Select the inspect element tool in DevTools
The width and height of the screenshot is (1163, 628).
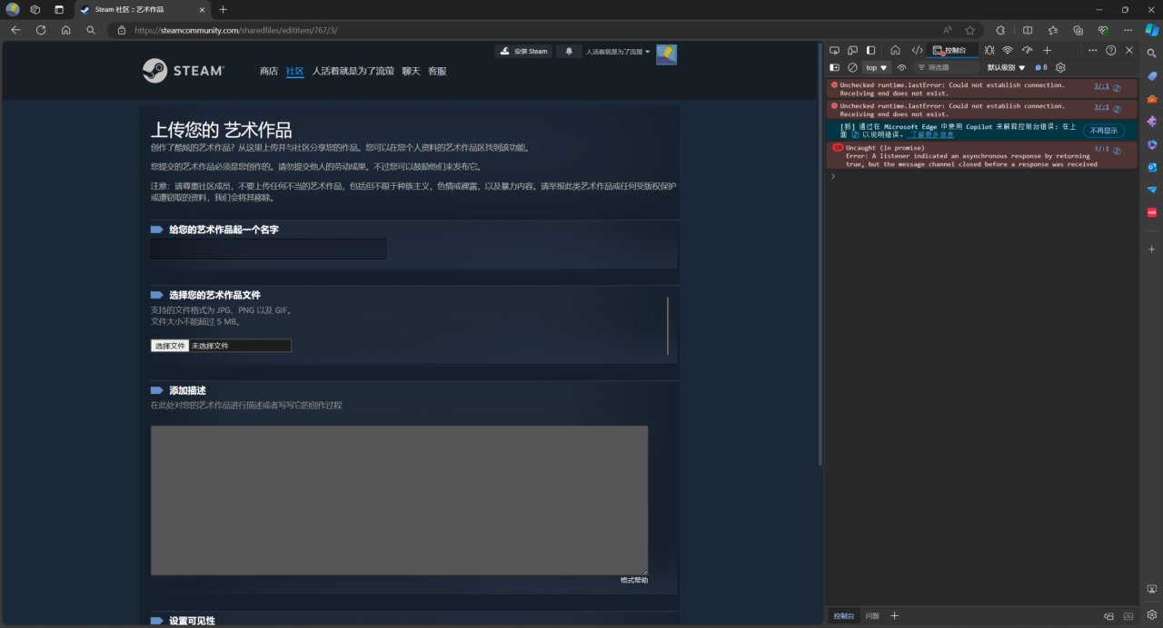pyautogui.click(x=834, y=50)
